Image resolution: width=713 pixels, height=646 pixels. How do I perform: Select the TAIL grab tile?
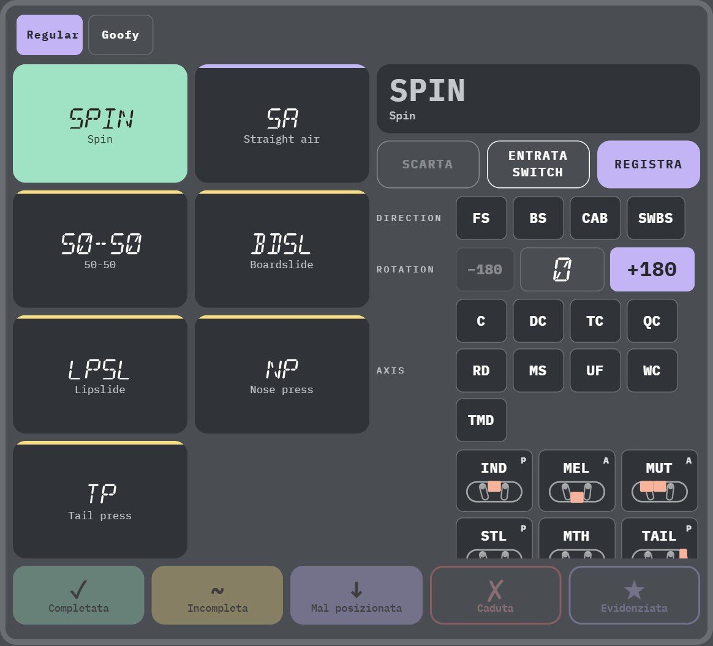click(659, 538)
